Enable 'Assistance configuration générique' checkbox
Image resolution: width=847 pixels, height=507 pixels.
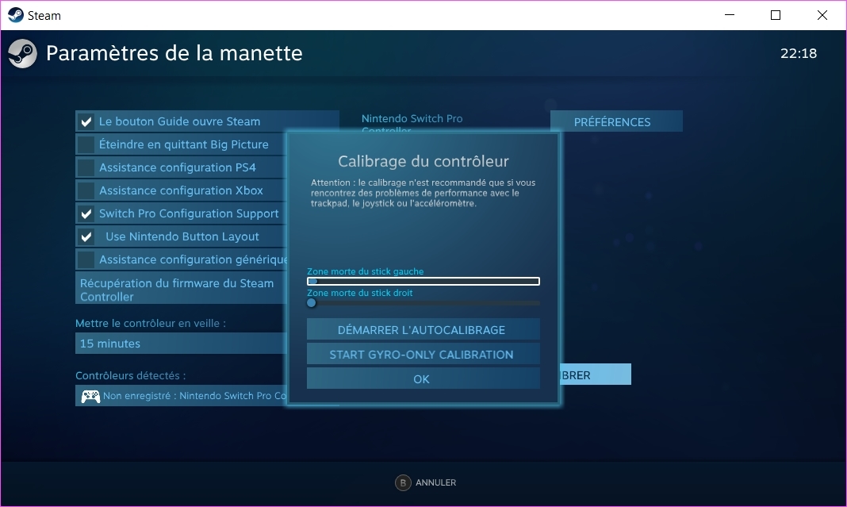coord(86,260)
